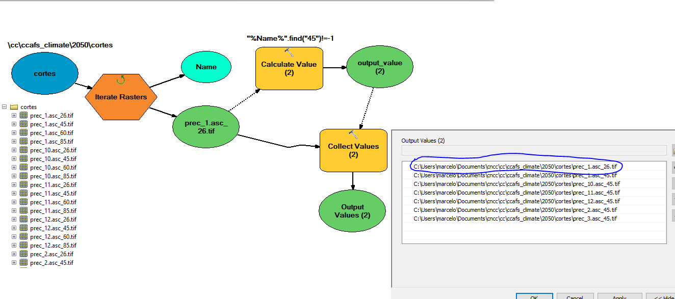
Task: Select prec_12.asc_60.tif label in the tree
Action: 53,237
